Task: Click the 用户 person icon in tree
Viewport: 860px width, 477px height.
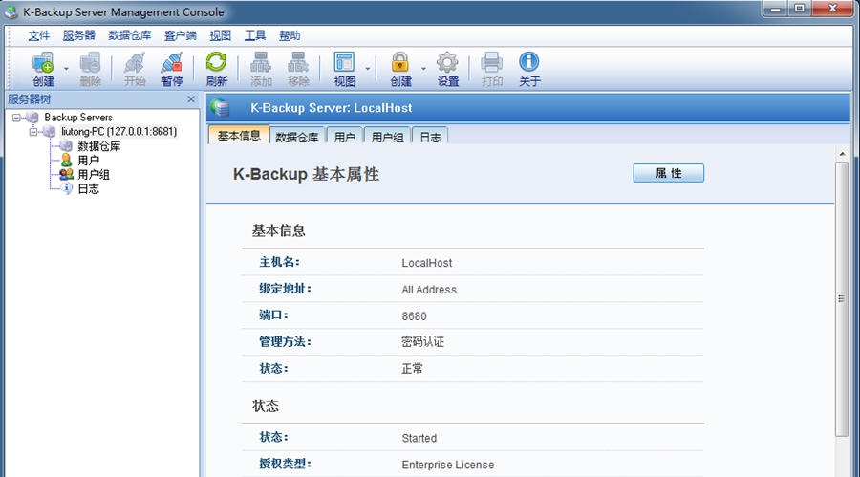Action: pyautogui.click(x=66, y=161)
